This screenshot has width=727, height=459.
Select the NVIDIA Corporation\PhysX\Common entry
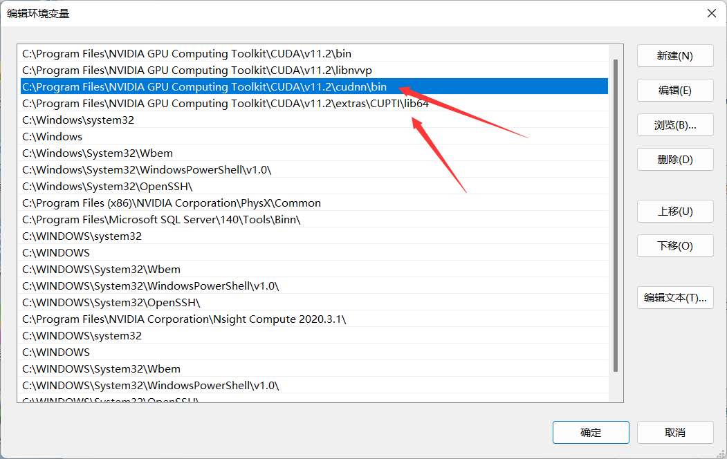point(314,203)
